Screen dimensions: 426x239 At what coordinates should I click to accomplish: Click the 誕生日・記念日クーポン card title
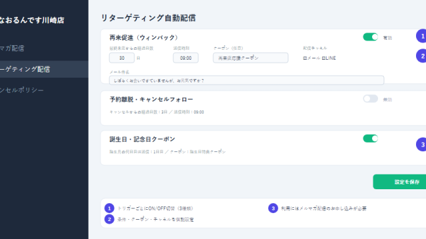point(142,139)
